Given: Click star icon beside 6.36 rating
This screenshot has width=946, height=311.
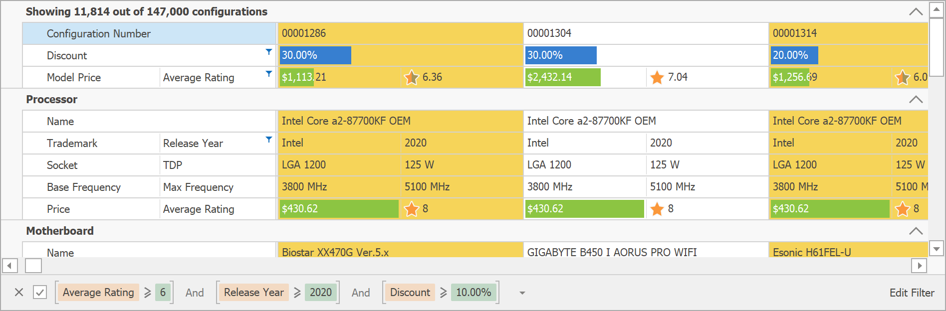Looking at the screenshot, I should click(x=411, y=77).
